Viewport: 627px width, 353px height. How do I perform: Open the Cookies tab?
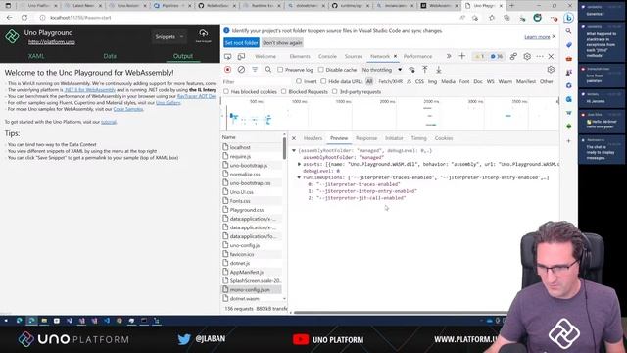pos(444,138)
